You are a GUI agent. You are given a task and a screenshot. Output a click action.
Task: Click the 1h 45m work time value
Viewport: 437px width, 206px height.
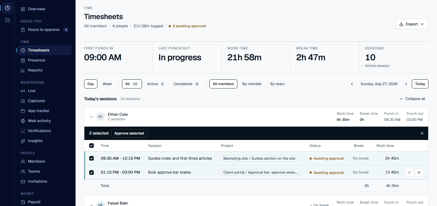point(392,172)
